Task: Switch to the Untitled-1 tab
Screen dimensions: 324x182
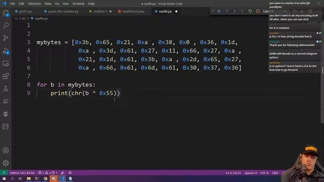Action: coord(100,11)
